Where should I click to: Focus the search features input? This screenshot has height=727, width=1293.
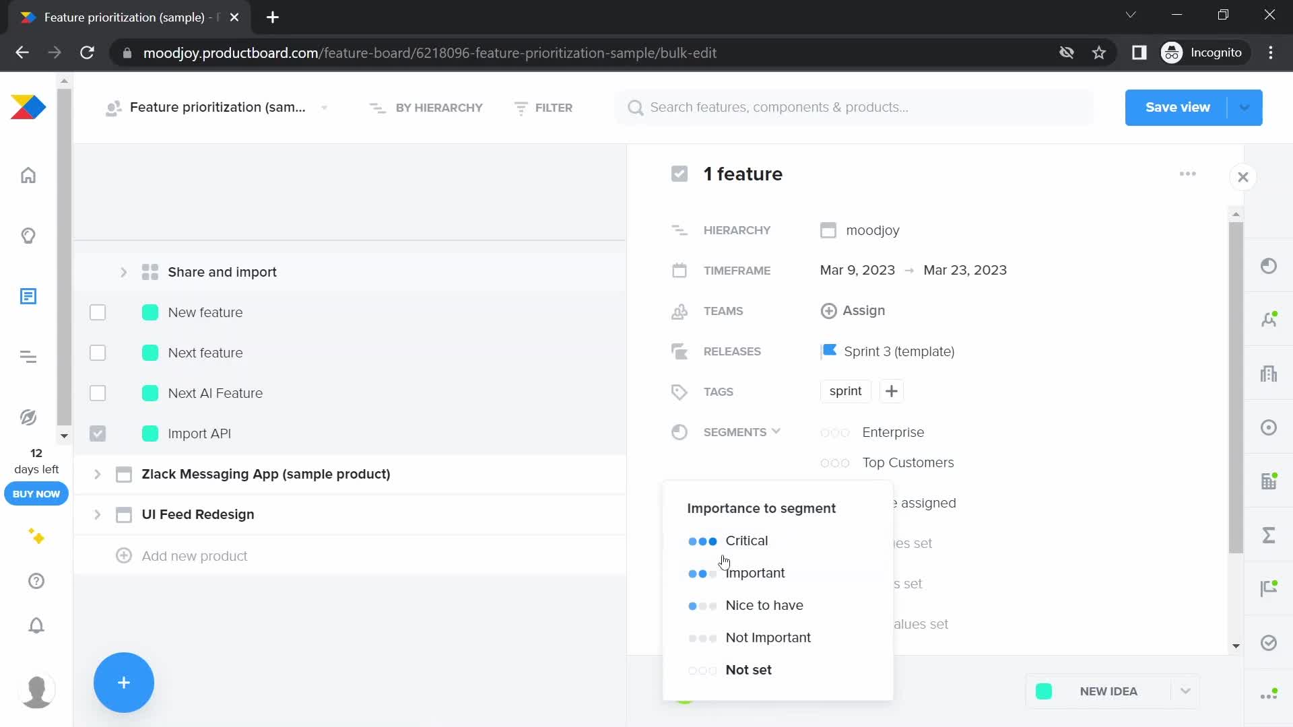click(x=854, y=108)
